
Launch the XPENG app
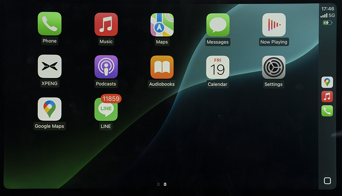click(x=49, y=66)
